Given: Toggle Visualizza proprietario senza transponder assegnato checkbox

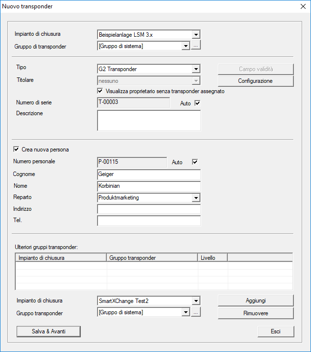Looking at the screenshot, I should coord(100,91).
